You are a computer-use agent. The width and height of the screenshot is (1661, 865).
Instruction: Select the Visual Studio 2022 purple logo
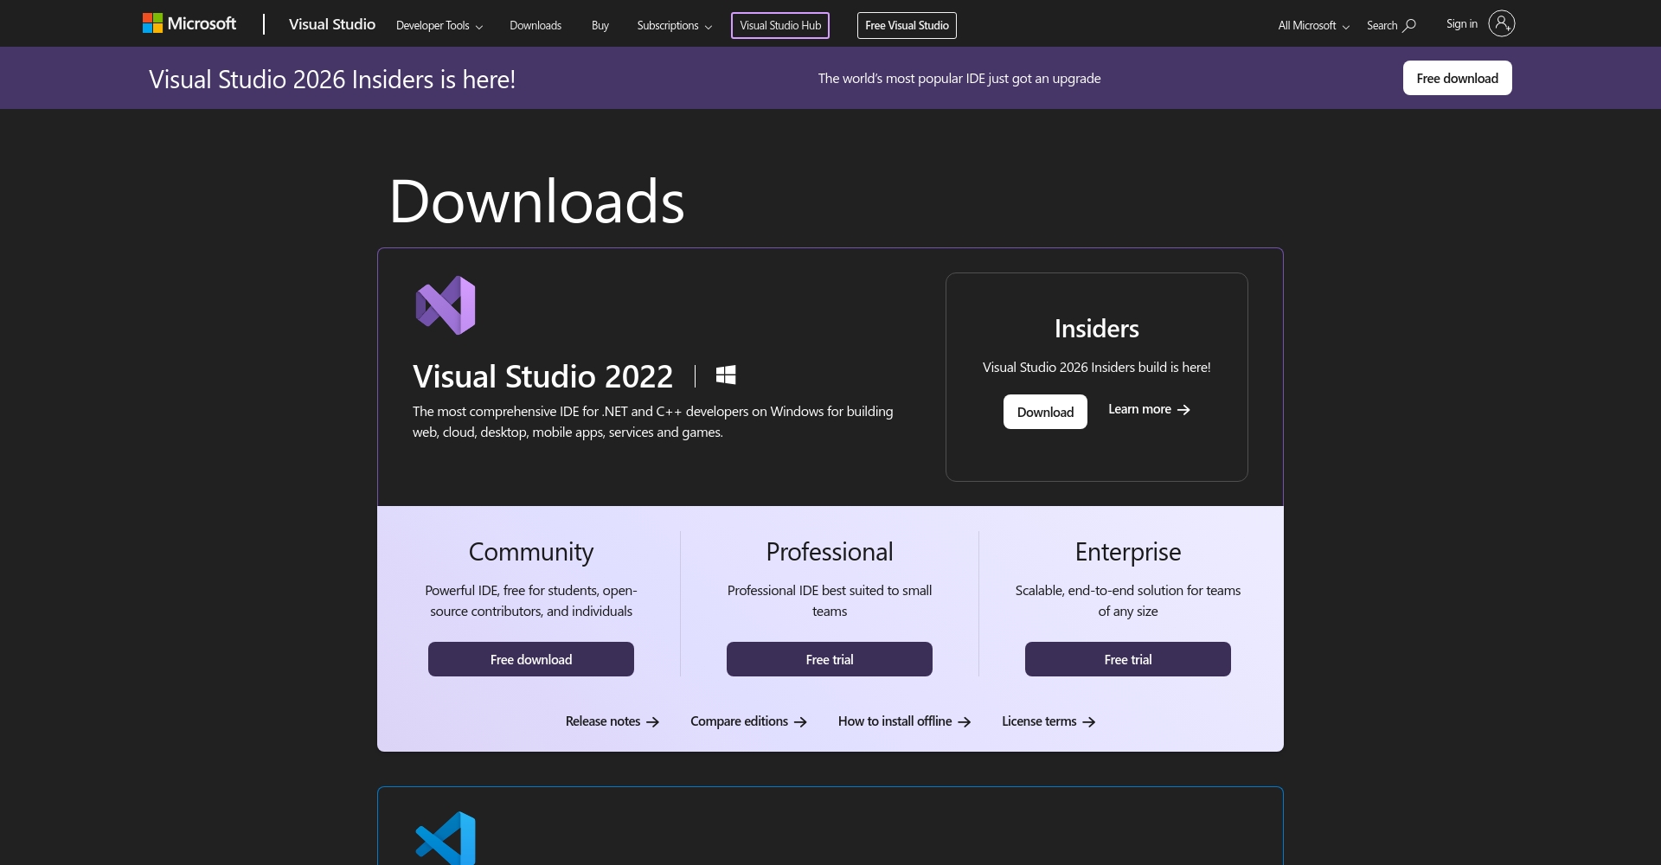click(x=446, y=304)
